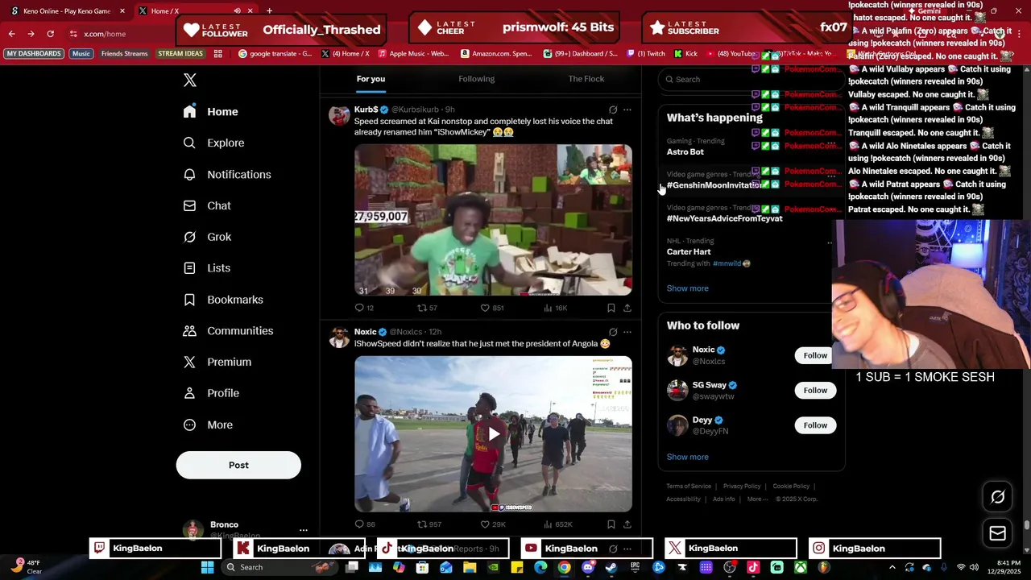
Task: Switch to Keno Online browser tab
Action: pos(66,11)
